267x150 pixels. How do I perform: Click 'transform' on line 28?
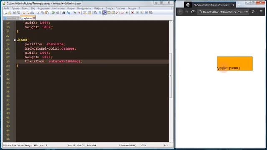pos(35,61)
